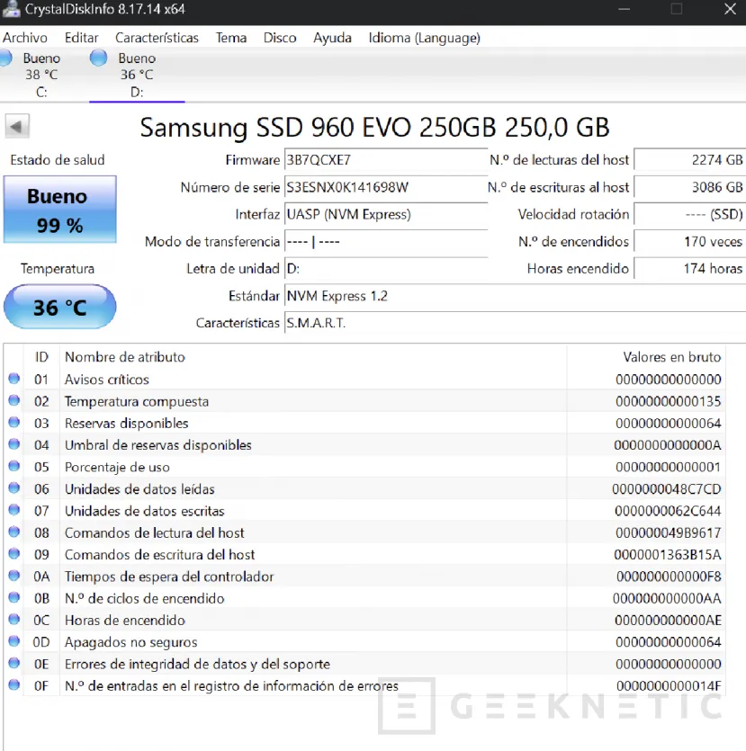This screenshot has width=746, height=751.
Task: Click status dot for Umbral de reservas disponibles
Action: point(13,444)
